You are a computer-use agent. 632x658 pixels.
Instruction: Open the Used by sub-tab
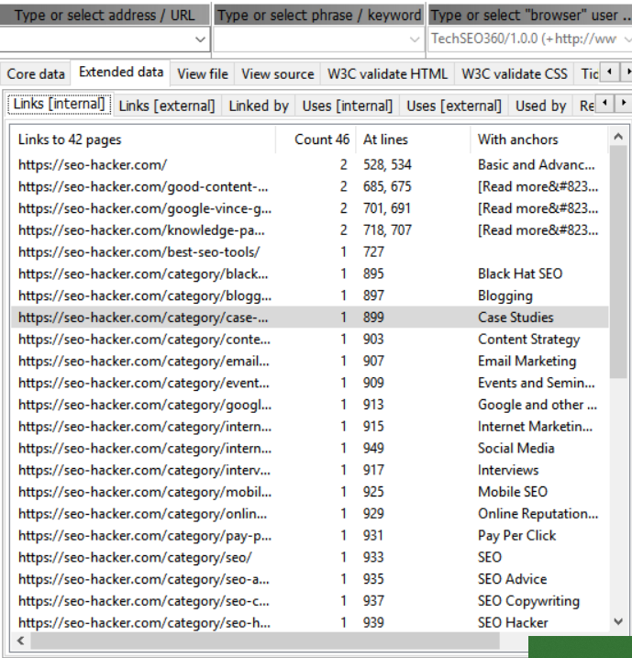click(540, 106)
